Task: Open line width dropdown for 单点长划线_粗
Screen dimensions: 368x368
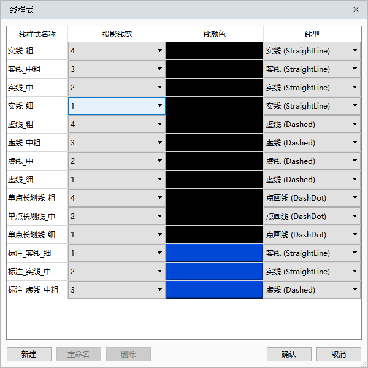Action: [117, 197]
